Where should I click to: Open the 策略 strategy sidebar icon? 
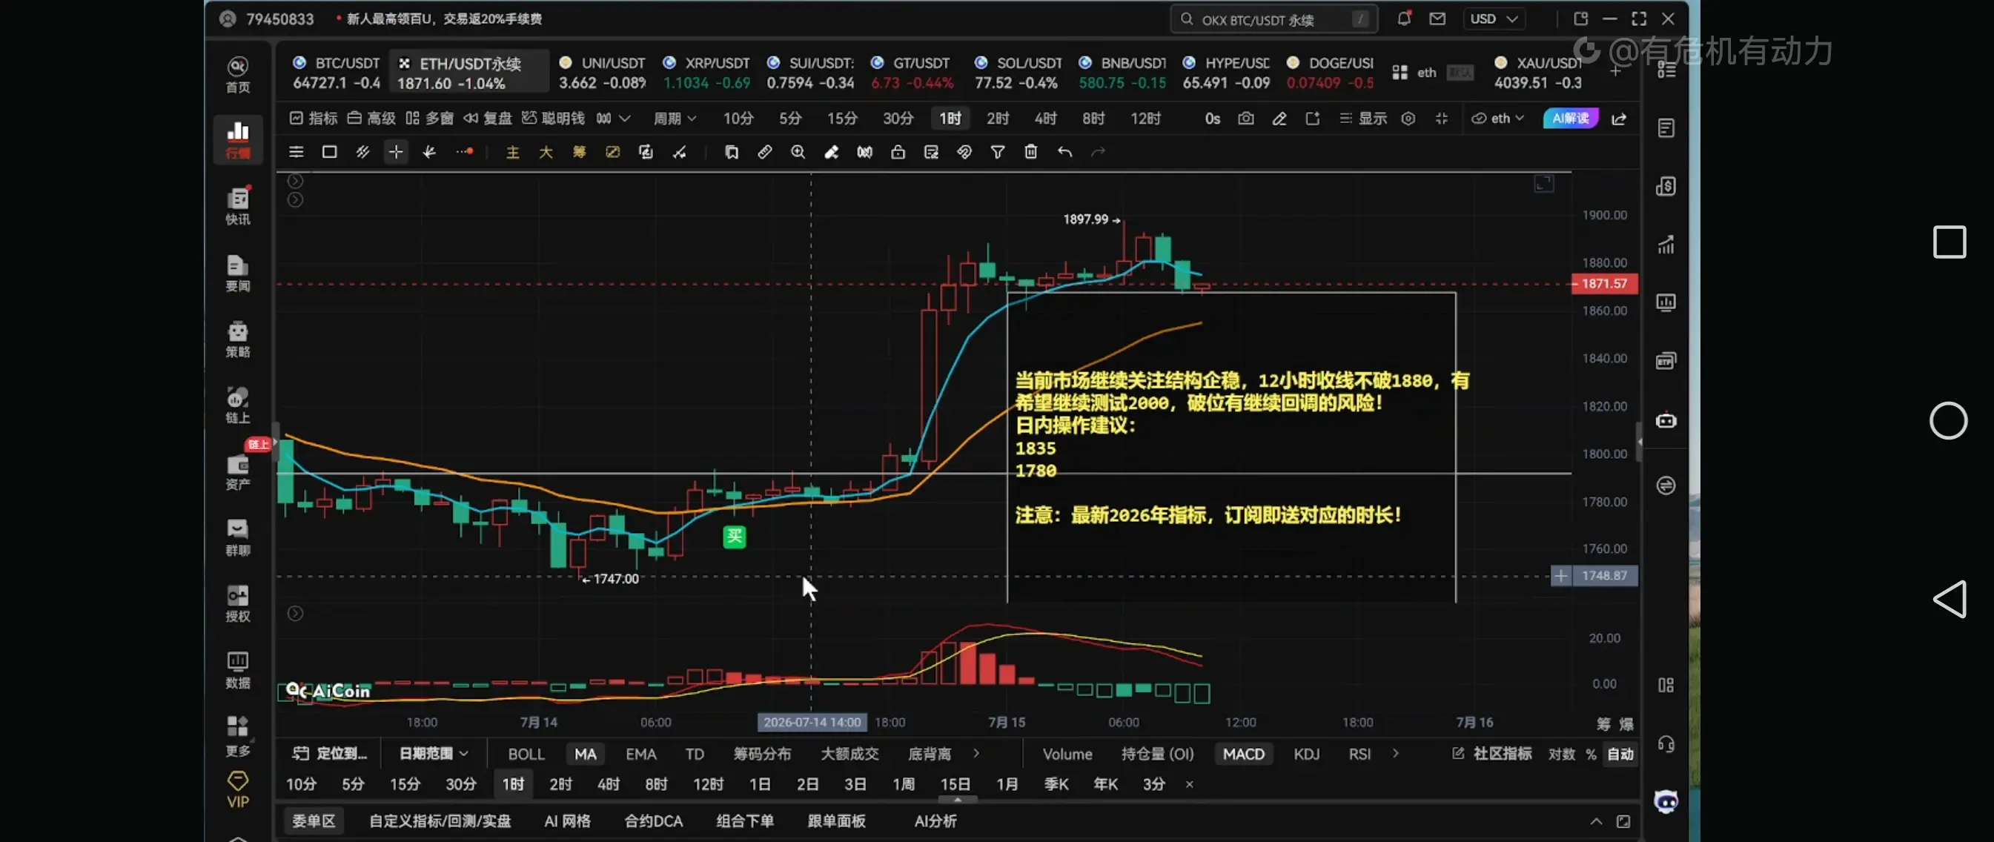point(238,339)
